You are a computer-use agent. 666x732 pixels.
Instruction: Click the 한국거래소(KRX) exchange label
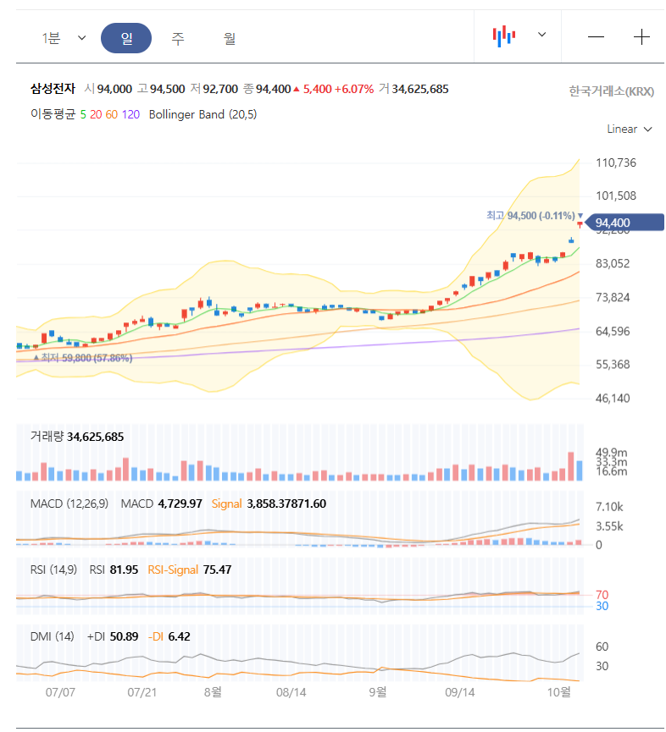[611, 91]
